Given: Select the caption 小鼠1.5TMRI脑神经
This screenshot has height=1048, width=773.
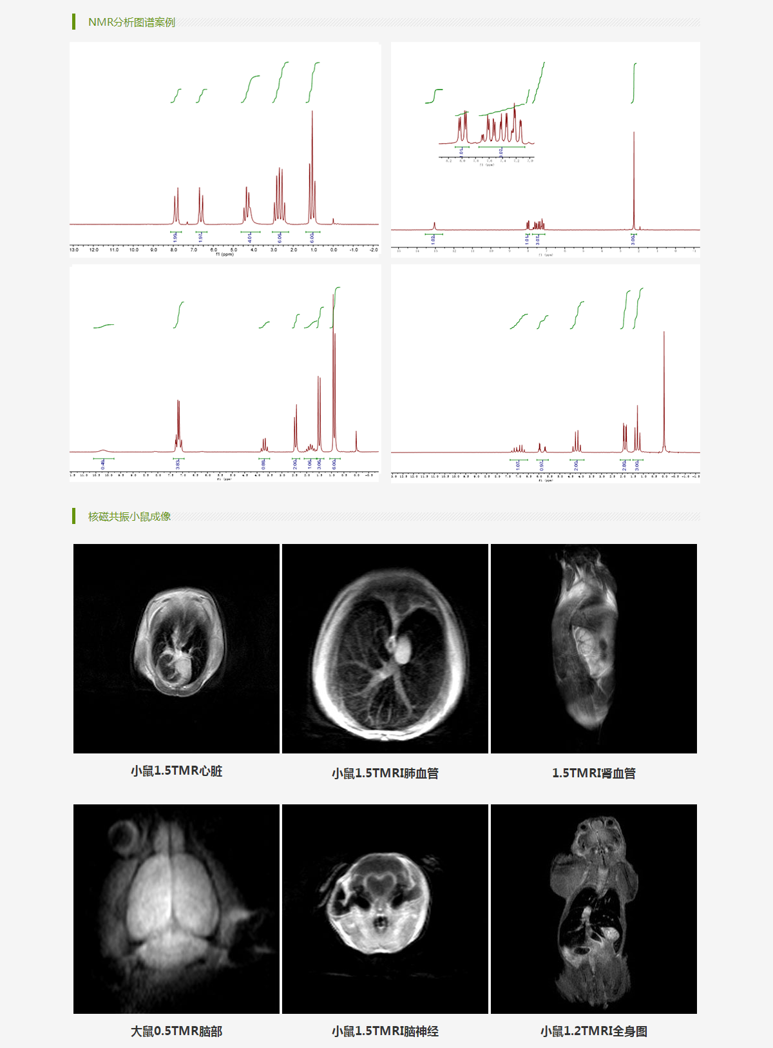Looking at the screenshot, I should pyautogui.click(x=385, y=1031).
